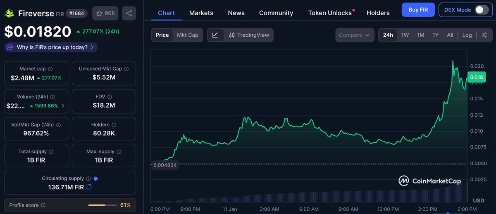Click the info icon beside Max. supply
Screen dimensions: 496x214
pyautogui.click(x=119, y=152)
